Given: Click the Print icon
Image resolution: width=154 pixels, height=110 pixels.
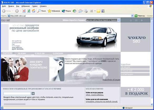Looking at the screenshot, I should pyautogui.click(x=86, y=11).
